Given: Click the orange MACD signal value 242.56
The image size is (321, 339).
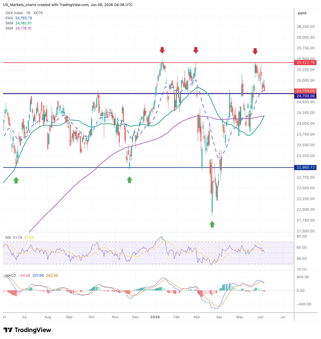Looking at the screenshot, I should (x=52, y=276).
